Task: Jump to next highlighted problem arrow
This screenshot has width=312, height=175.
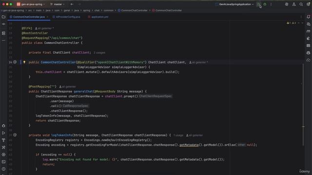Action: [x=302, y=23]
